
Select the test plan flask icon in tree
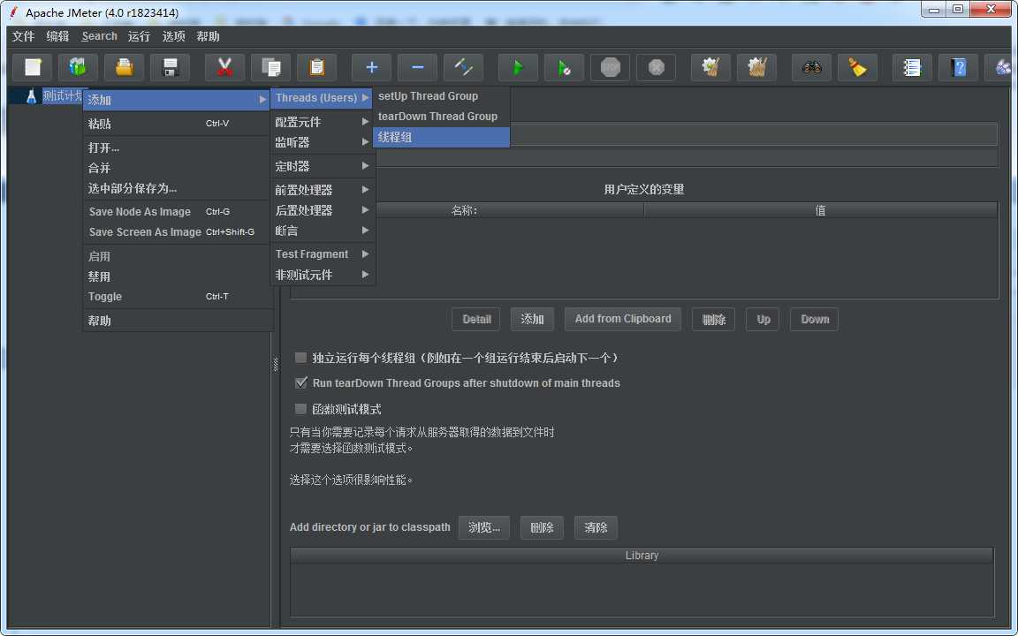tap(31, 96)
